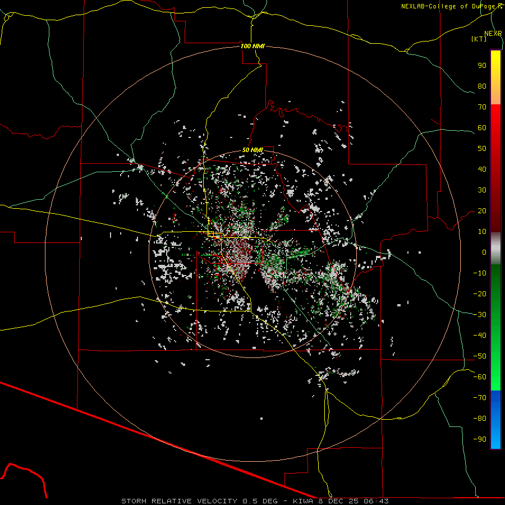Click the -70 knot label on the scale
This screenshot has height=505, width=505.
(x=480, y=398)
